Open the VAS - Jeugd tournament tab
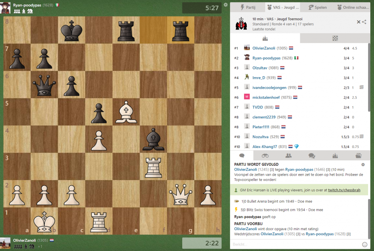Viewport: 374px width, 251px height. (283, 7)
